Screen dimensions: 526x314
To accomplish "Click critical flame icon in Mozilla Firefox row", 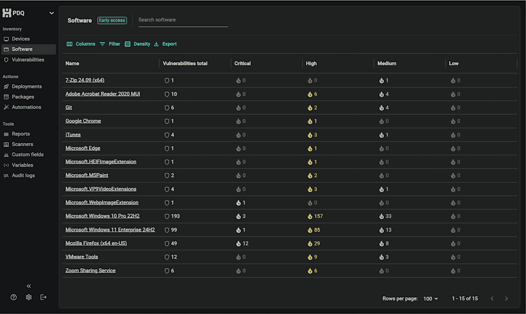I will tap(238, 244).
